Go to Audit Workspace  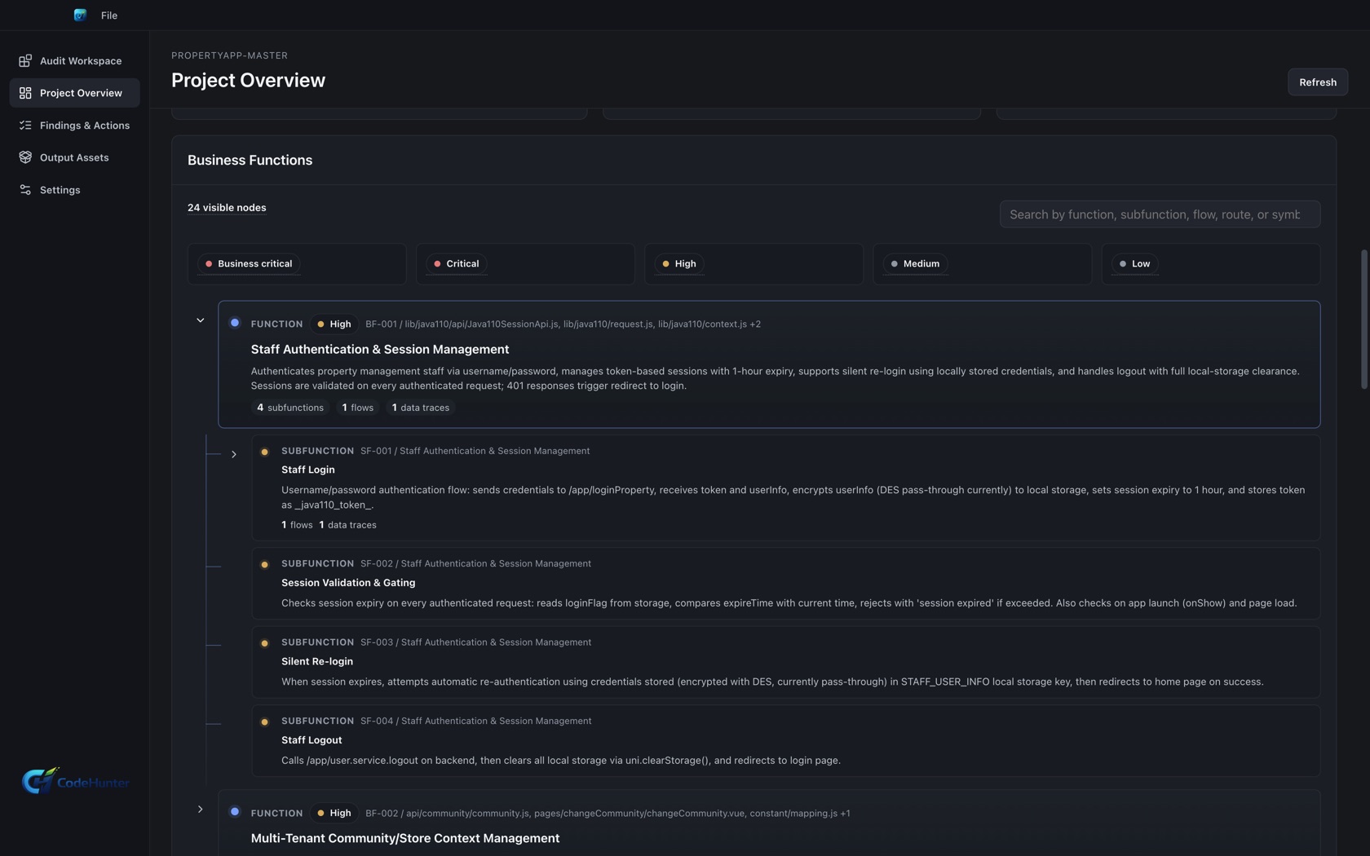pyautogui.click(x=74, y=61)
